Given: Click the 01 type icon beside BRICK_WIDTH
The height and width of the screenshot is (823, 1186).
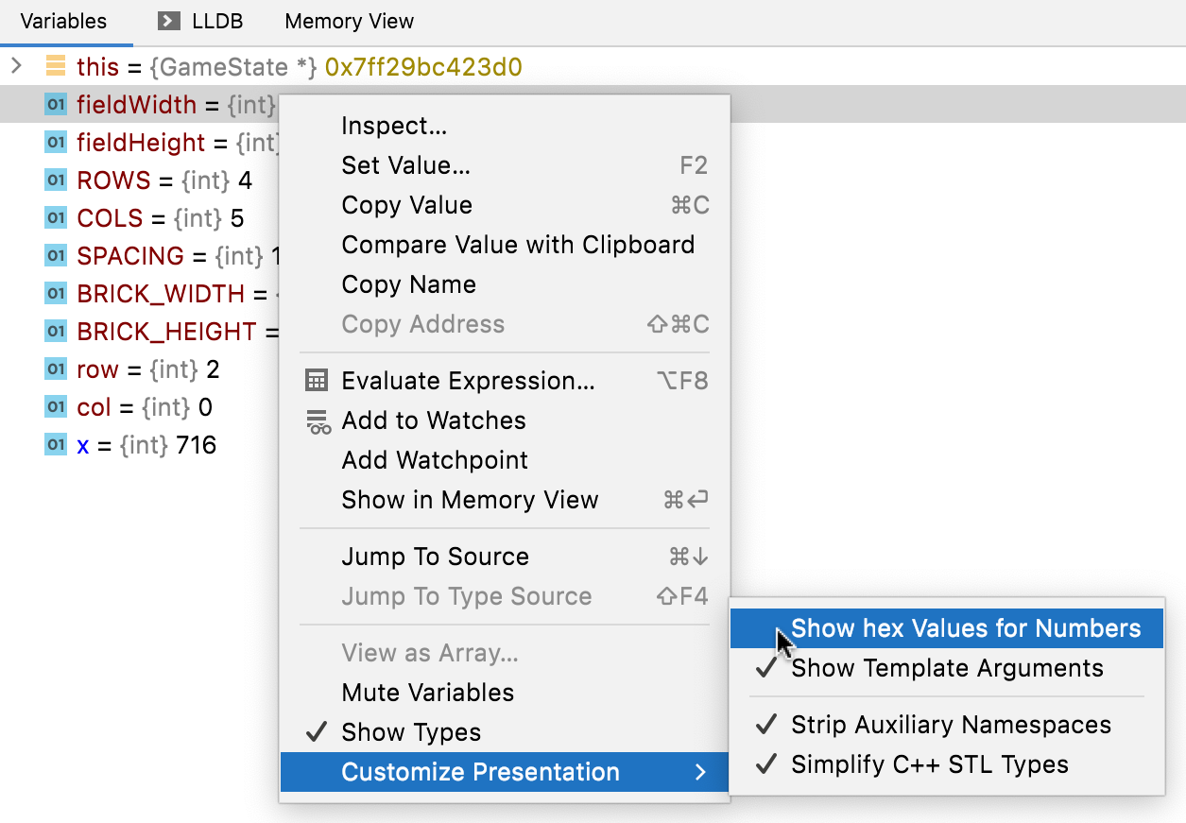Looking at the screenshot, I should (x=56, y=293).
